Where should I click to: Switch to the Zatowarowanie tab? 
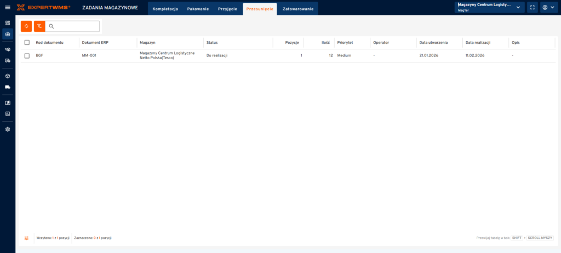(x=298, y=9)
